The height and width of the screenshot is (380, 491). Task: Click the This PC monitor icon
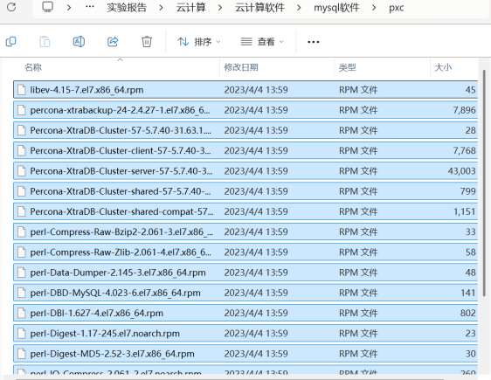point(47,7)
